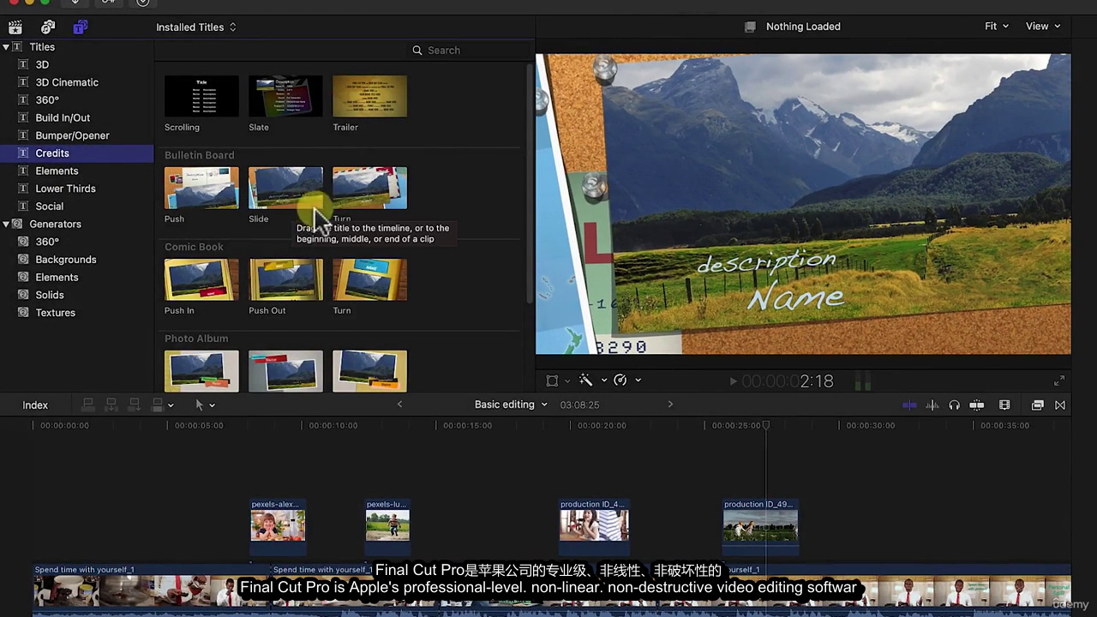This screenshot has height=617, width=1097.
Task: Click the titles browser vertical scrollbar
Action: point(531,184)
